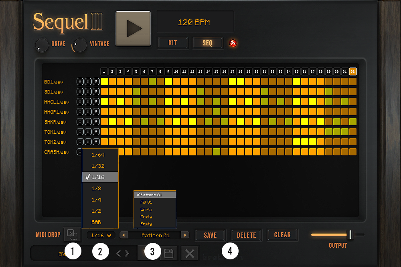
Task: Click the red logo icon beside SEQ
Action: 233,43
